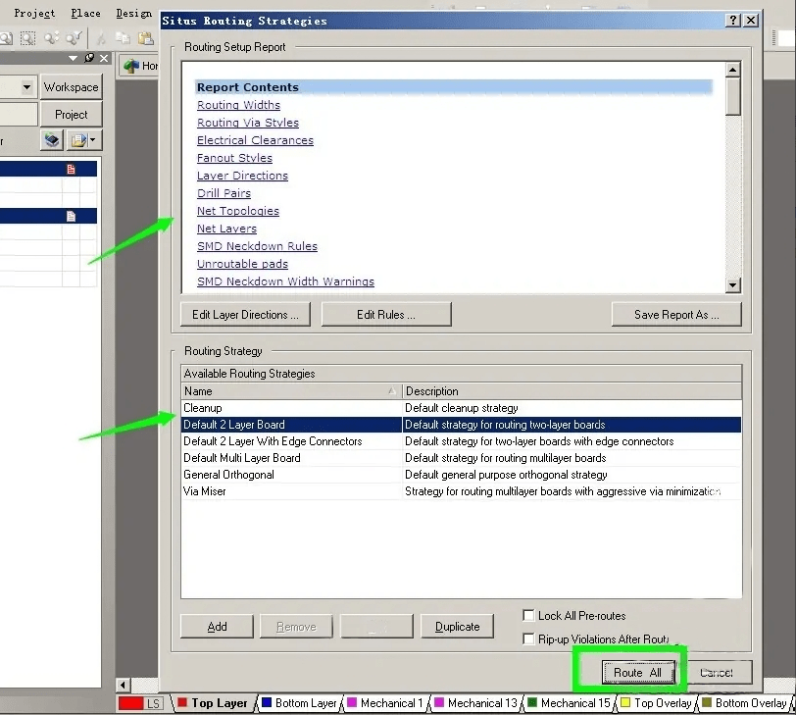Click the Duplicate strategy button
Screen dimensions: 796x715
point(457,627)
